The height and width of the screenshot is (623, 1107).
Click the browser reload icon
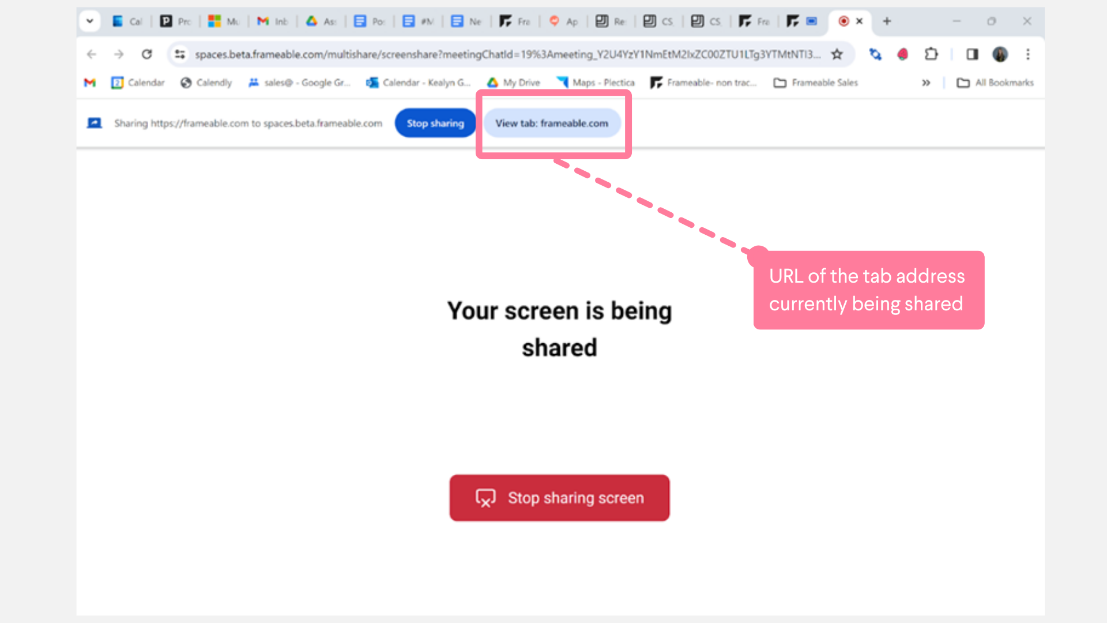pos(147,54)
